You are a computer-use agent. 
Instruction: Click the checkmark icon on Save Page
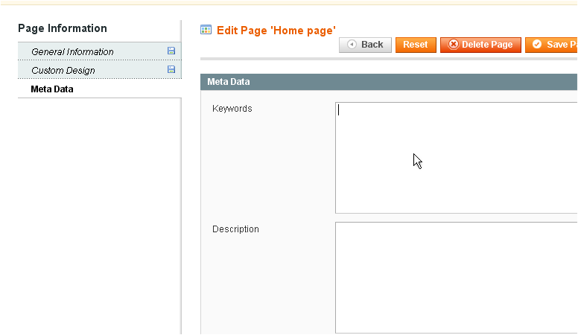[537, 45]
